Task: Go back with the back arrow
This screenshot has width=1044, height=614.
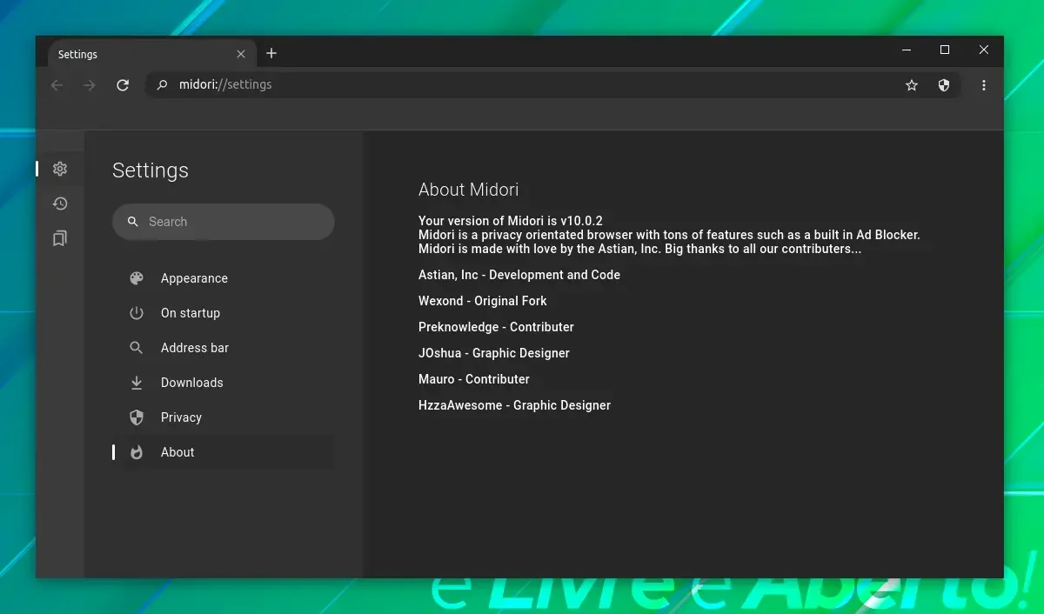Action: pos(57,85)
